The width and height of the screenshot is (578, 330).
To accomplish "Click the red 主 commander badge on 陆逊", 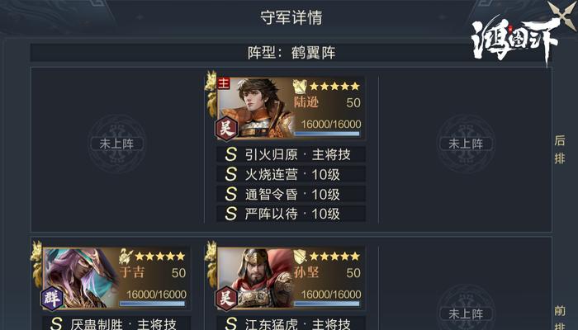I will [224, 83].
